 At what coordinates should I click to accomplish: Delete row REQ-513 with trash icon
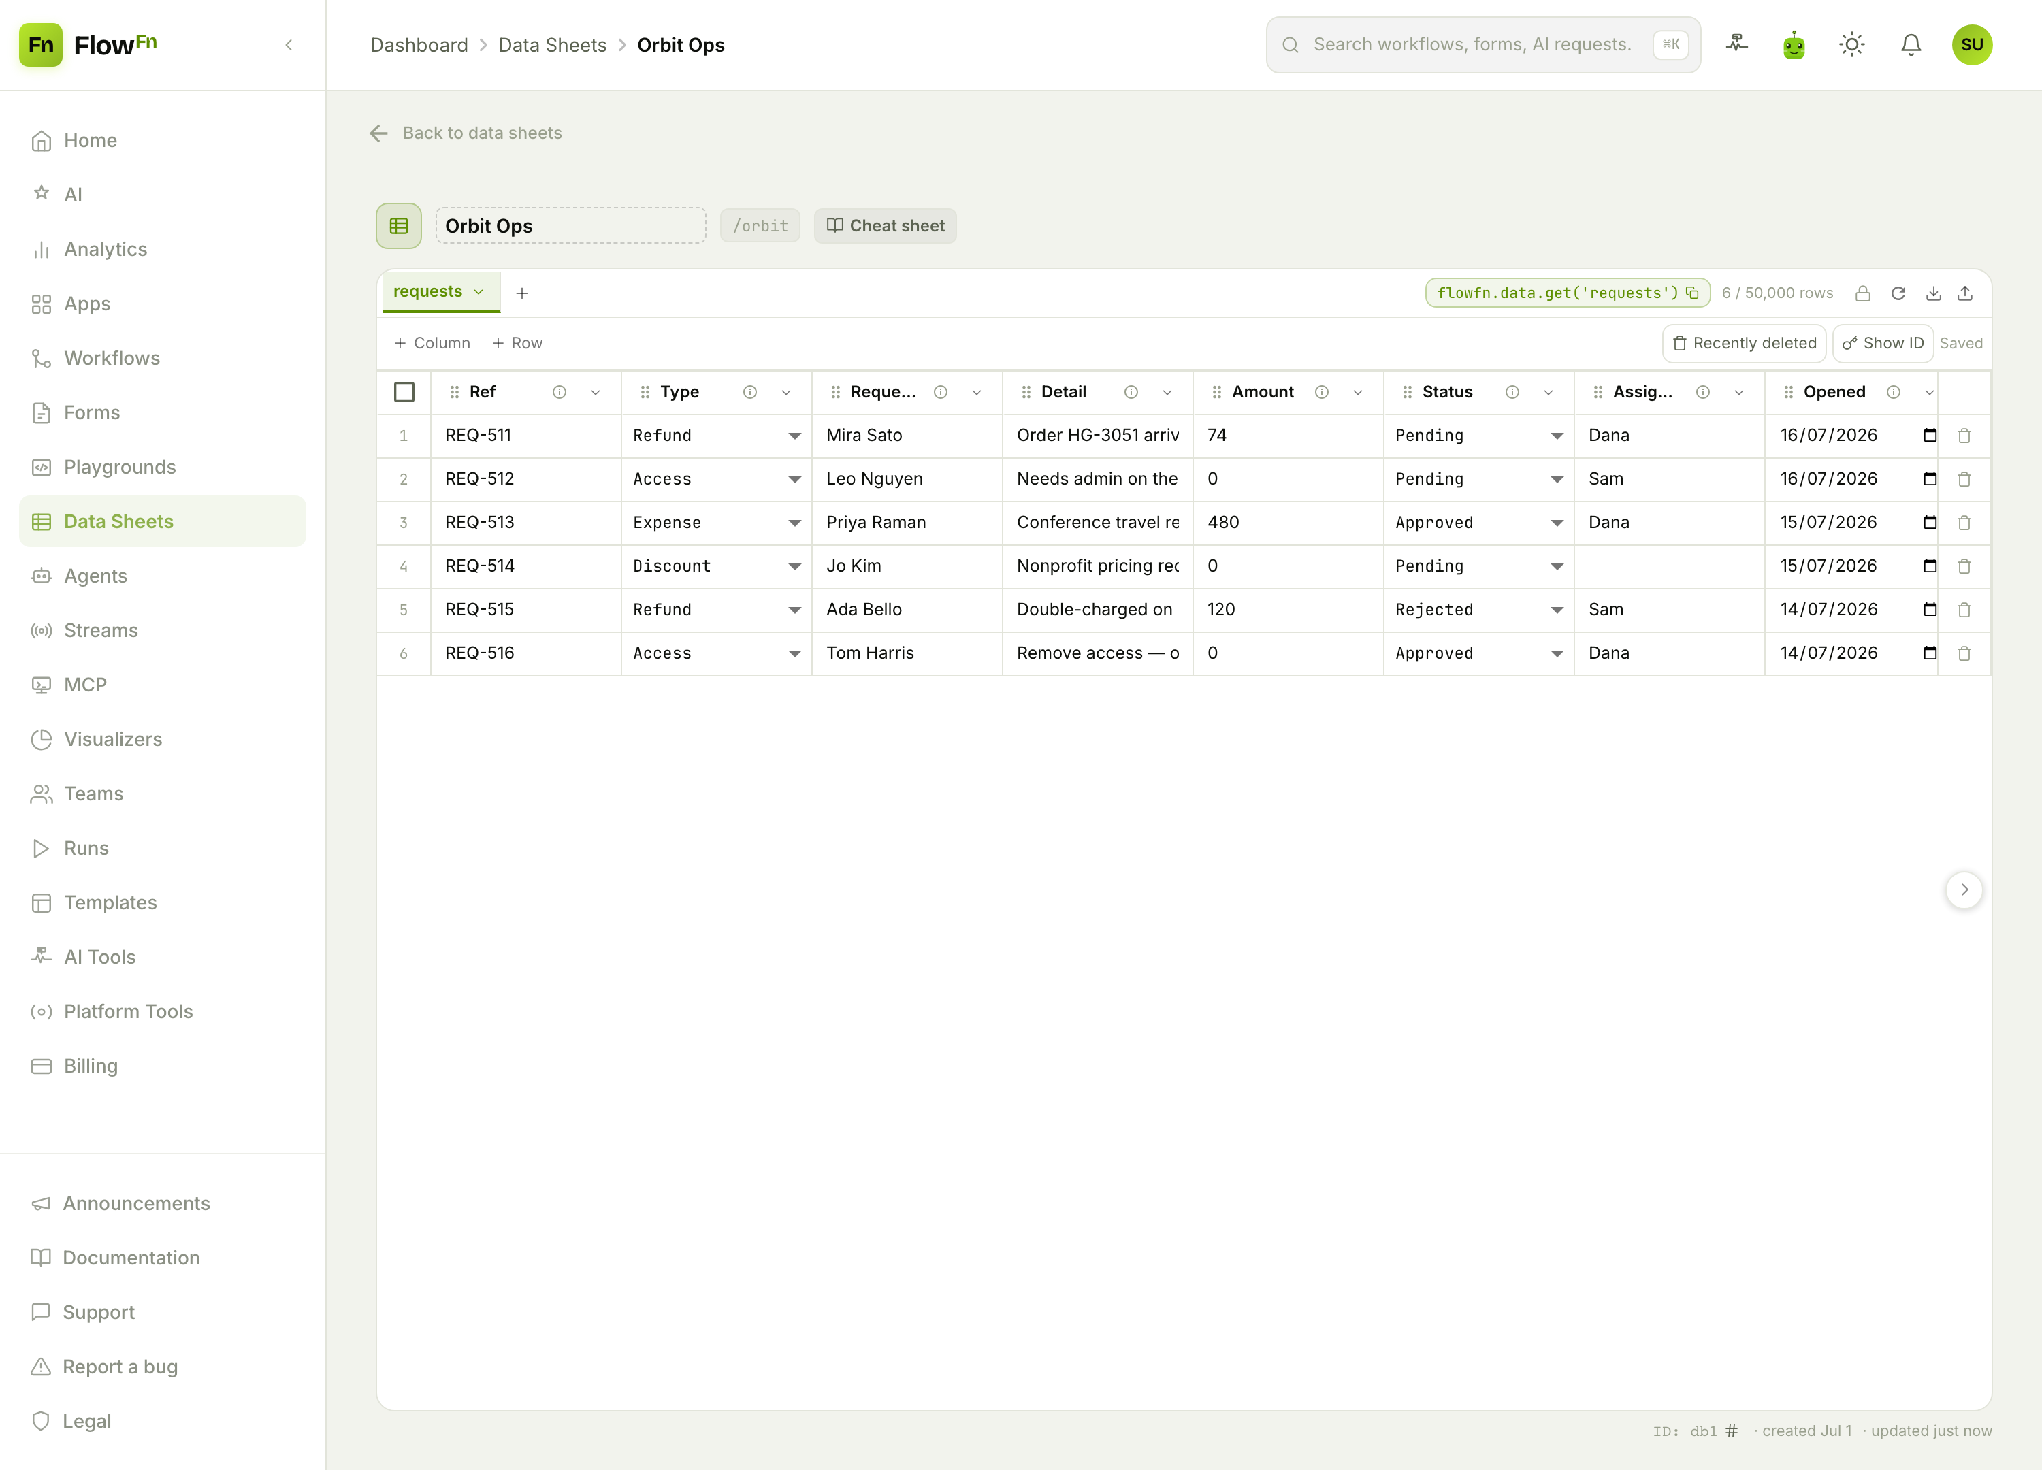[x=1964, y=523]
